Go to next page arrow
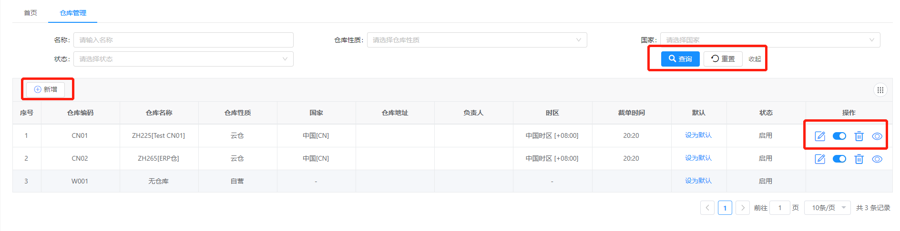Image resolution: width=900 pixels, height=231 pixels. pyautogui.click(x=742, y=208)
